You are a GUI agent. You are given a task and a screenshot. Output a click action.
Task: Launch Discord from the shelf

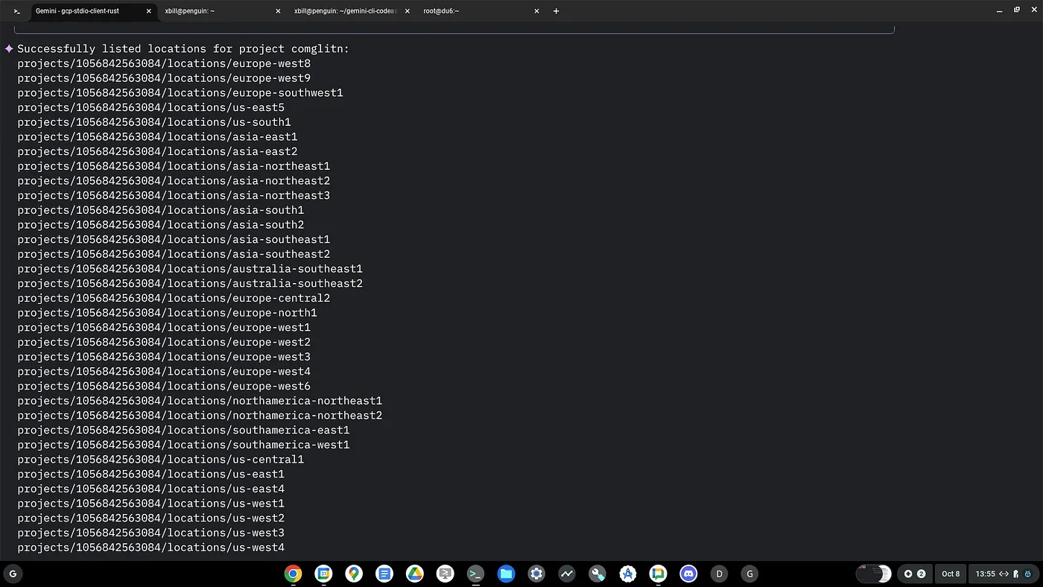[x=689, y=574]
